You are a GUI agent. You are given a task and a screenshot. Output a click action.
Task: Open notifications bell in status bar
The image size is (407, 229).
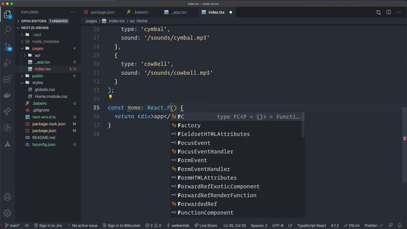point(400,225)
